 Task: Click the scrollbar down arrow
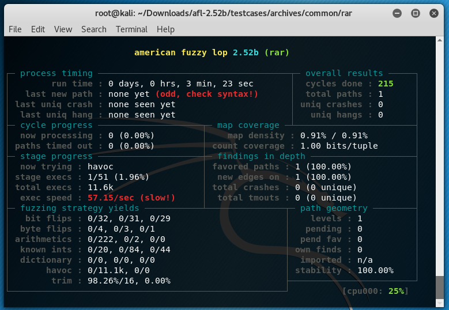[x=440, y=304]
